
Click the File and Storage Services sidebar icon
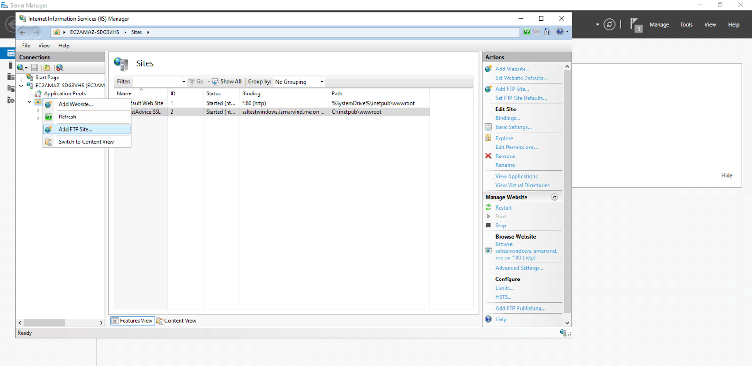point(10,88)
